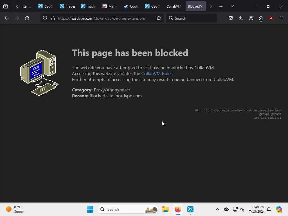Image resolution: width=288 pixels, height=216 pixels.
Task: Show hidden system tray icons
Action: tap(217, 209)
